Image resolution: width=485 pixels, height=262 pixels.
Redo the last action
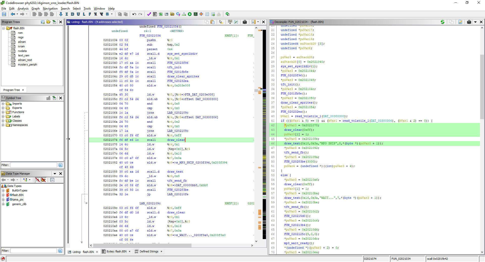[140, 14]
